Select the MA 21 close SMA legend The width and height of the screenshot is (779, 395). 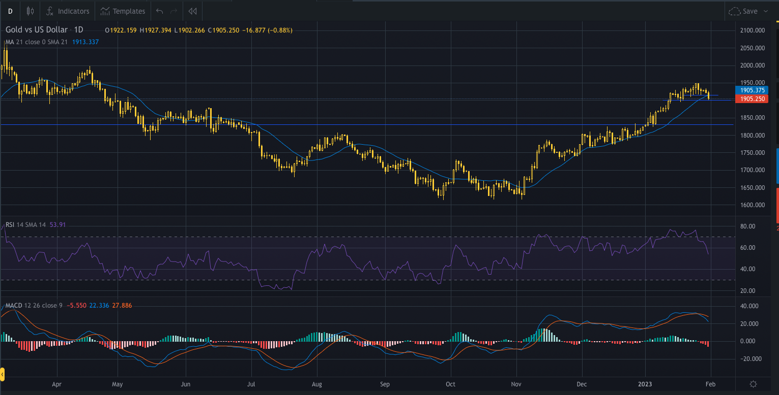[37, 42]
